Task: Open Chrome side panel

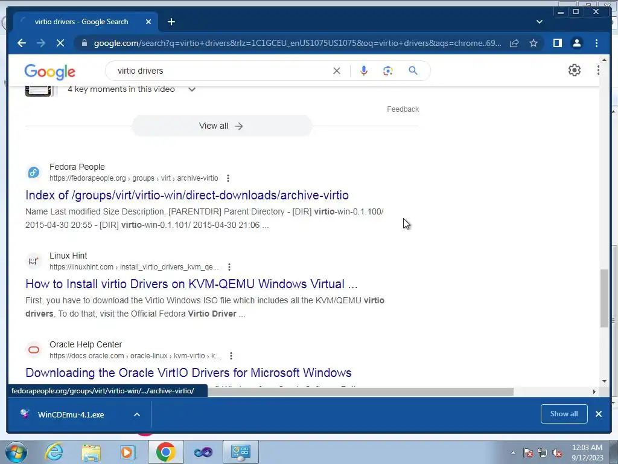Action: [x=557, y=43]
